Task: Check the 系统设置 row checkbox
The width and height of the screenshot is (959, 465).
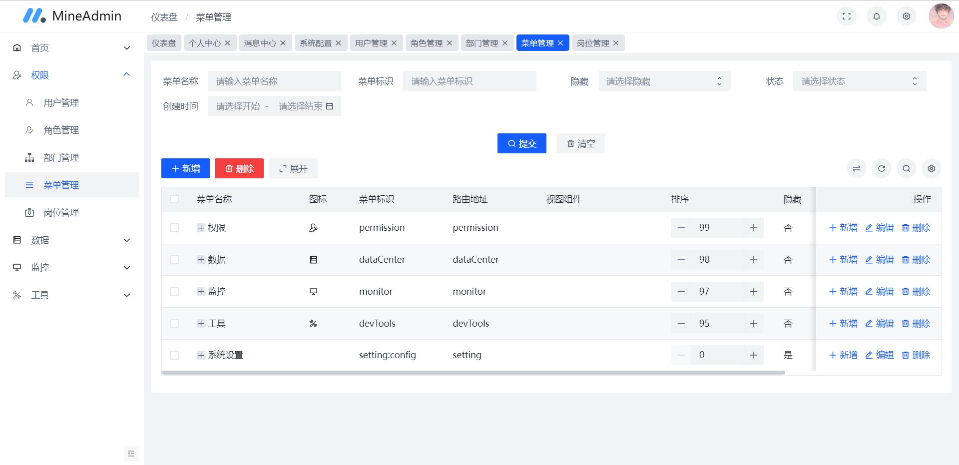Action: click(x=174, y=355)
